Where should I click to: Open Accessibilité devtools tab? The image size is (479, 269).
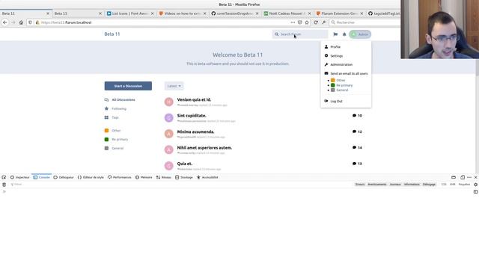click(x=207, y=177)
